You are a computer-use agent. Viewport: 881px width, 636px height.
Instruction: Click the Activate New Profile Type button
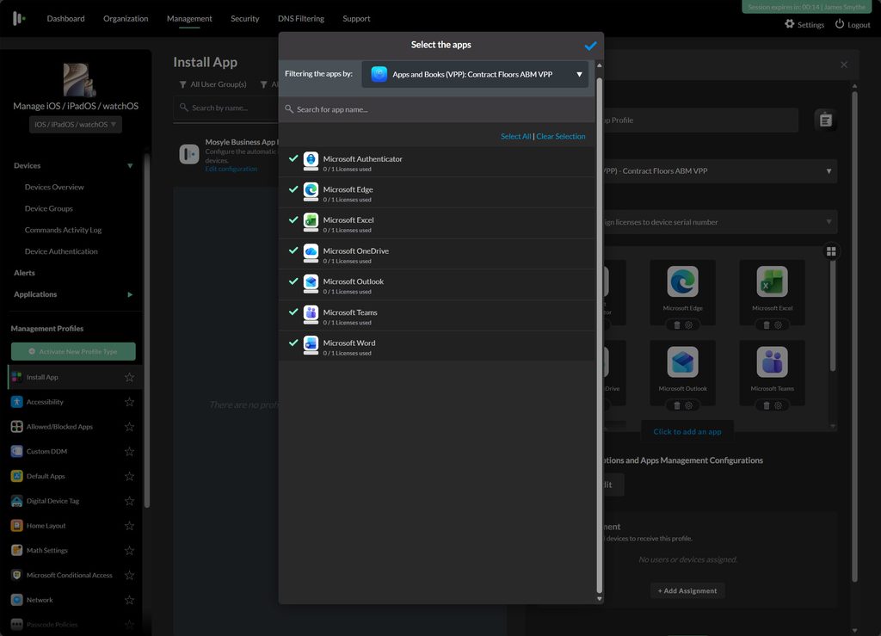click(x=74, y=352)
